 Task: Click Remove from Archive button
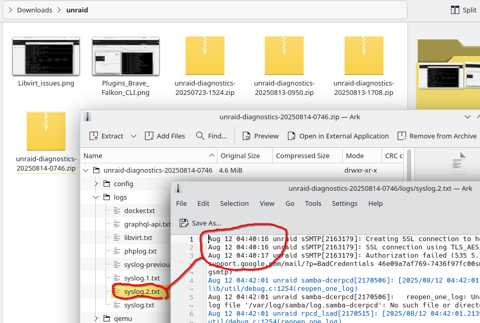(437, 136)
